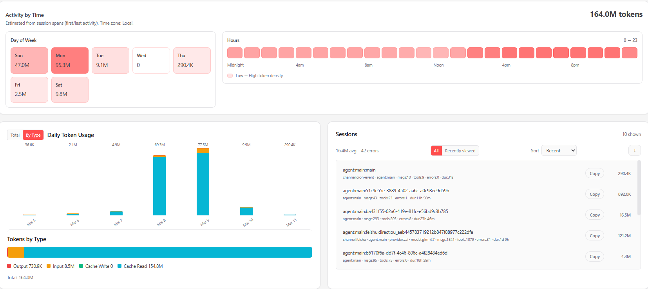This screenshot has height=289, width=648.
Task: Copy the feishu direct session entry
Action: point(594,236)
